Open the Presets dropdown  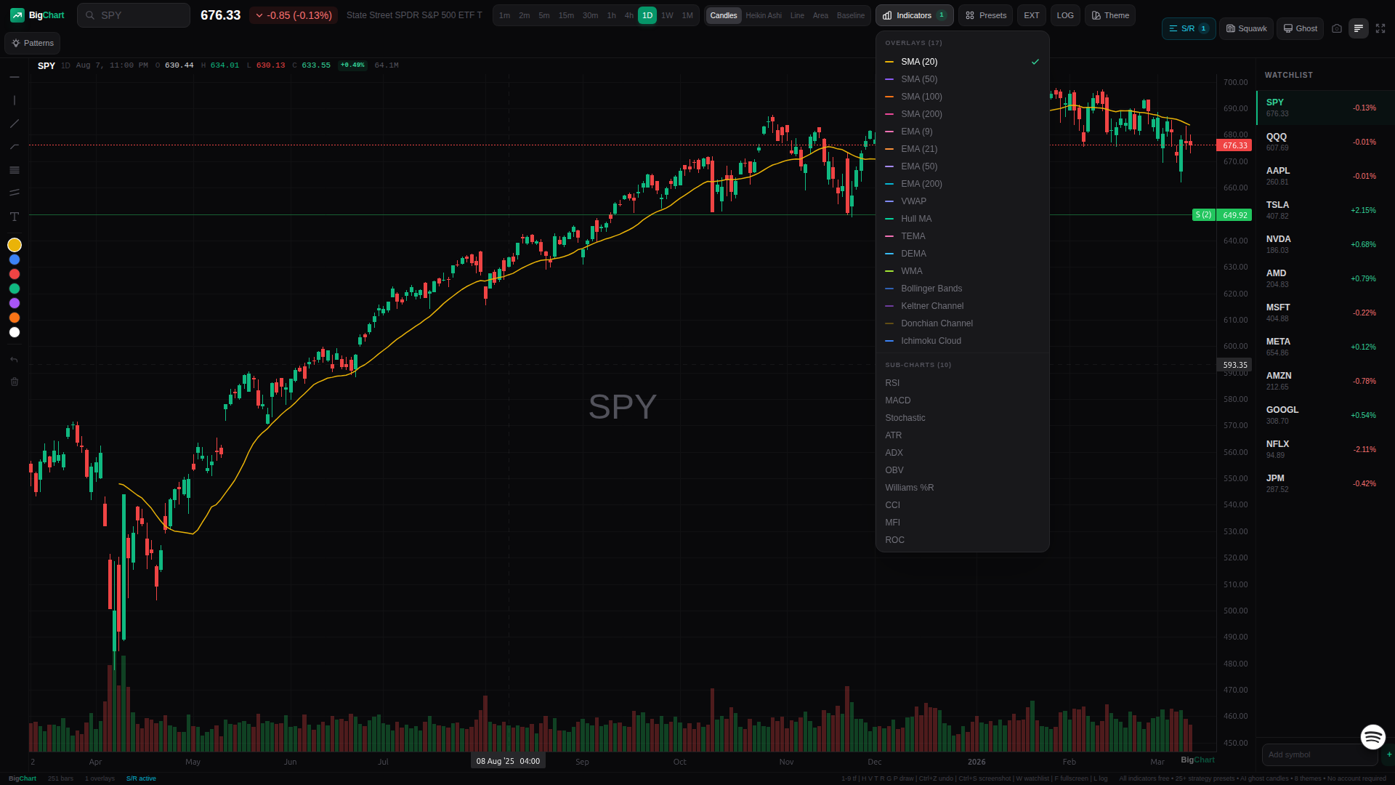click(x=985, y=15)
